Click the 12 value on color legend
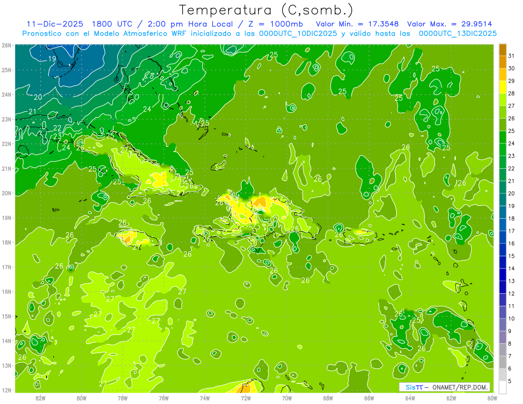The height and width of the screenshot is (404, 523). [511, 293]
